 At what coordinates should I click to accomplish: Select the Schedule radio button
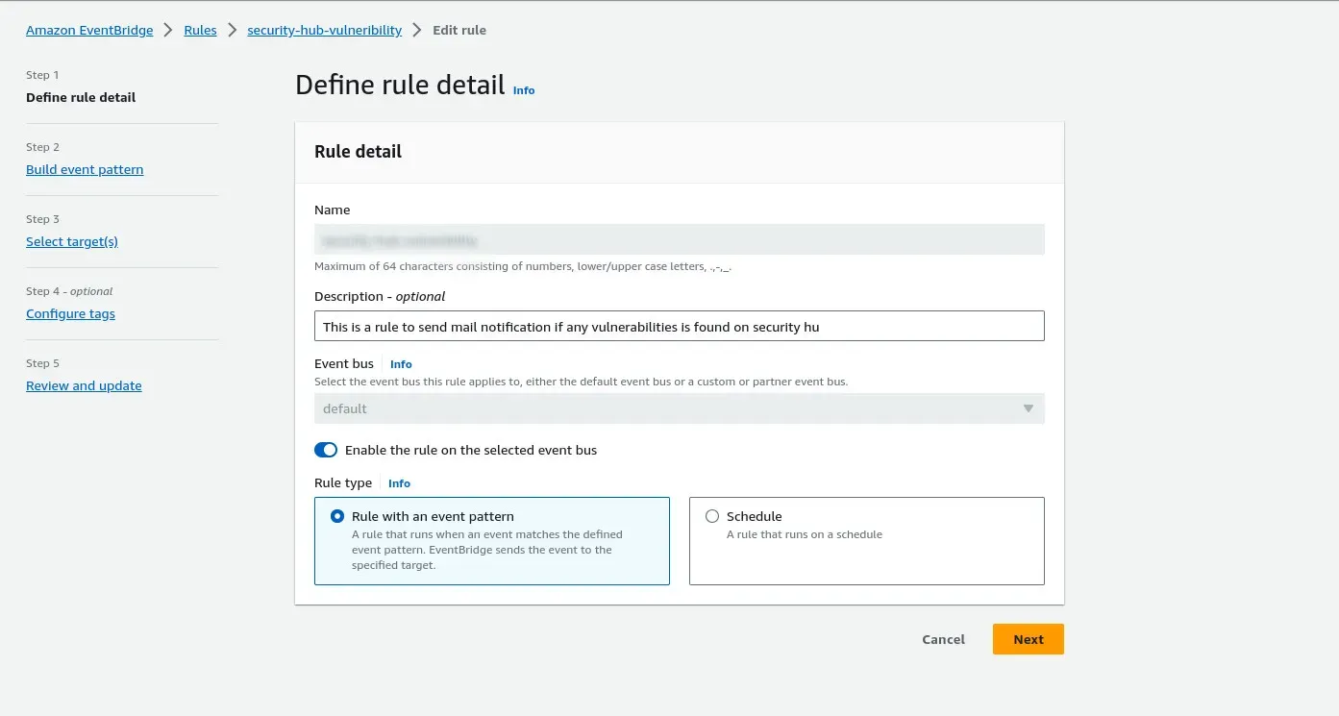tap(712, 516)
